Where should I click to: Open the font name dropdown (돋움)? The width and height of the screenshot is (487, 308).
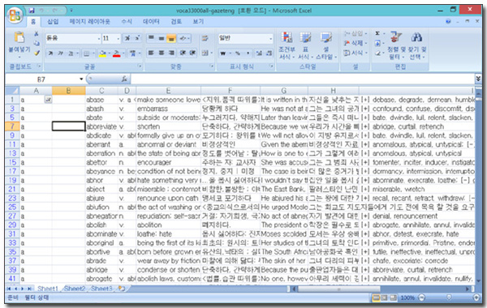click(99, 38)
